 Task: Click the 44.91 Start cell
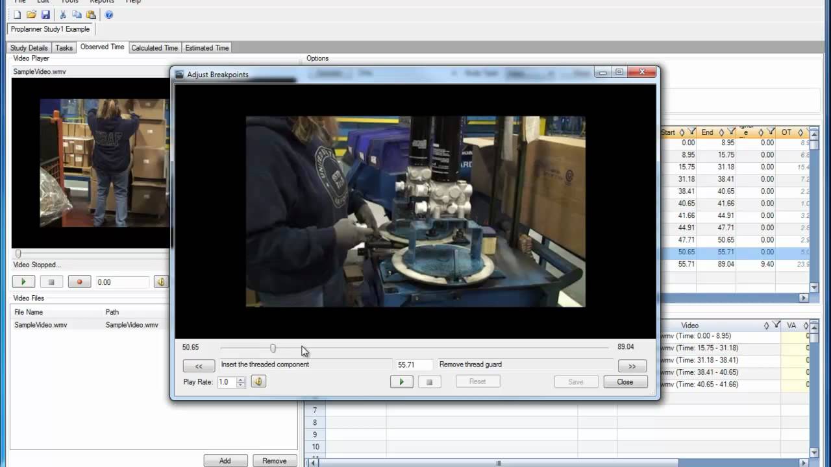(678, 228)
